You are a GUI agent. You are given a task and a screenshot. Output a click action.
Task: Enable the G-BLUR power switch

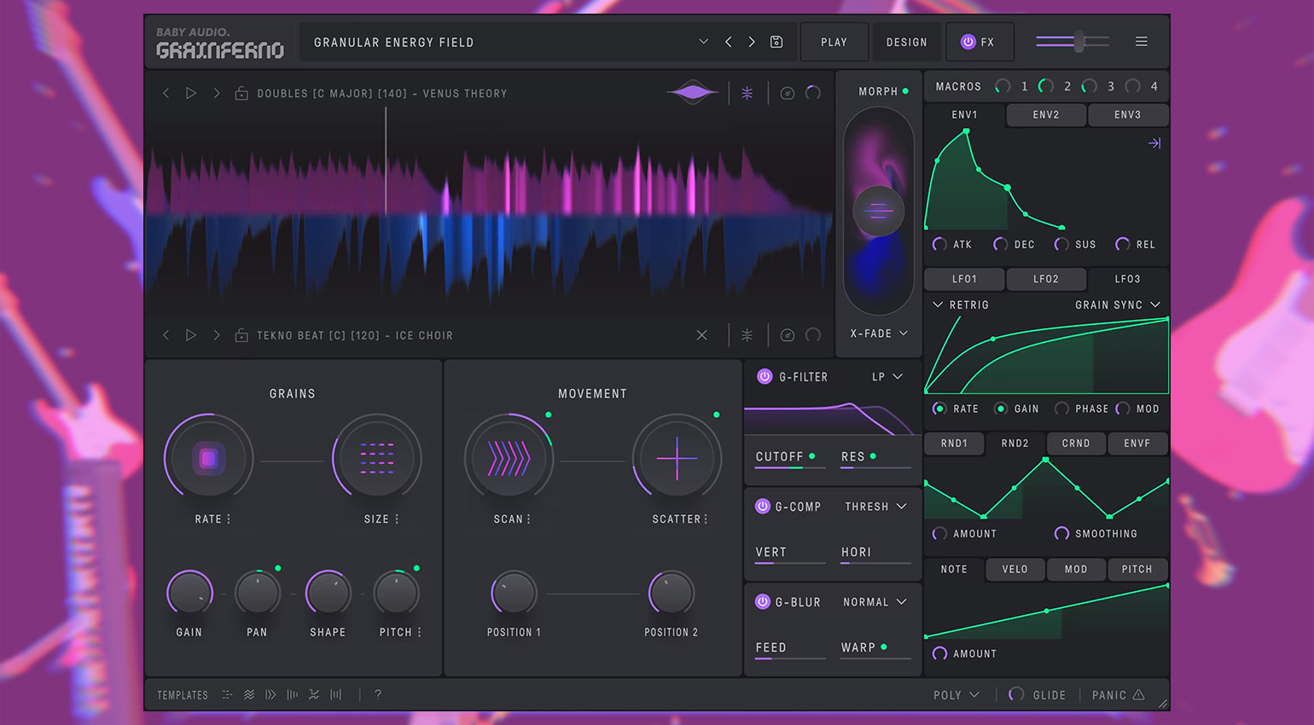[762, 601]
